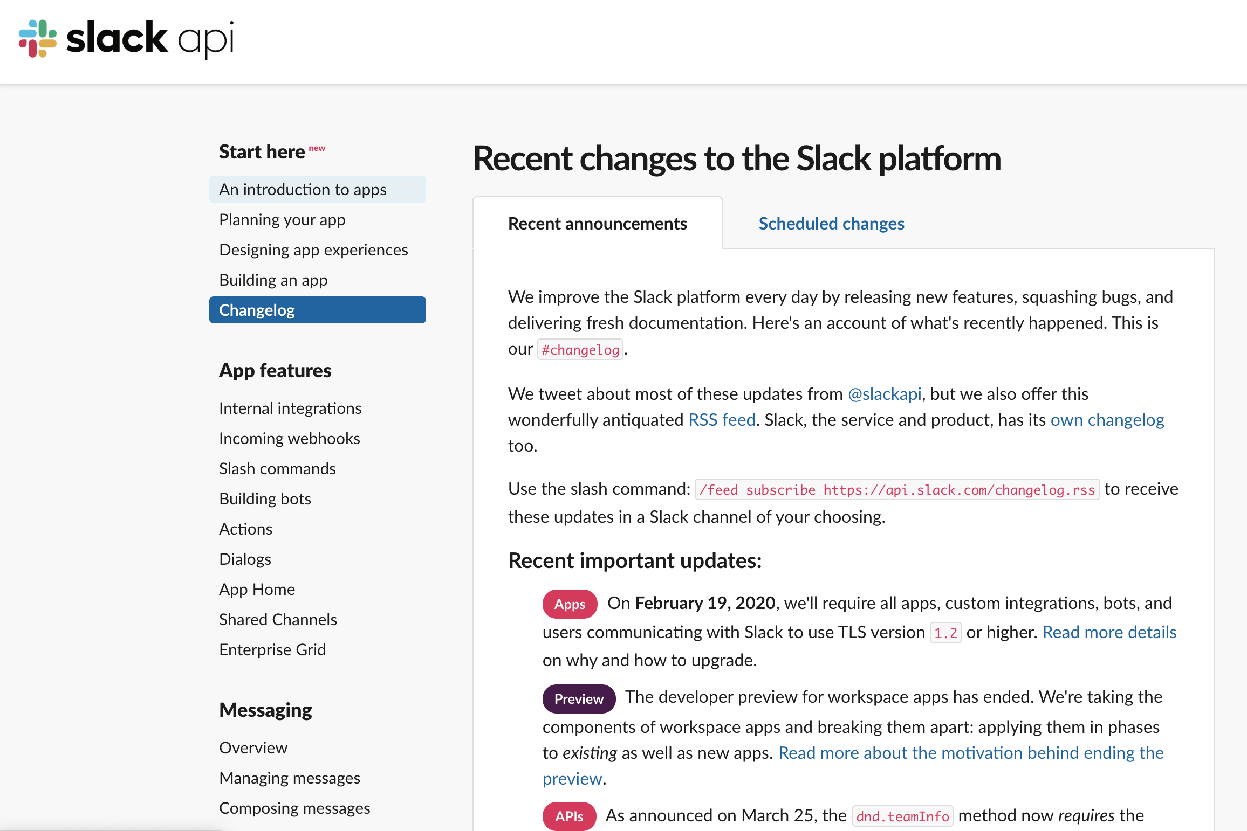Click the '/feed subscribe' command snippet
Screen dimensions: 1247x831
point(897,490)
